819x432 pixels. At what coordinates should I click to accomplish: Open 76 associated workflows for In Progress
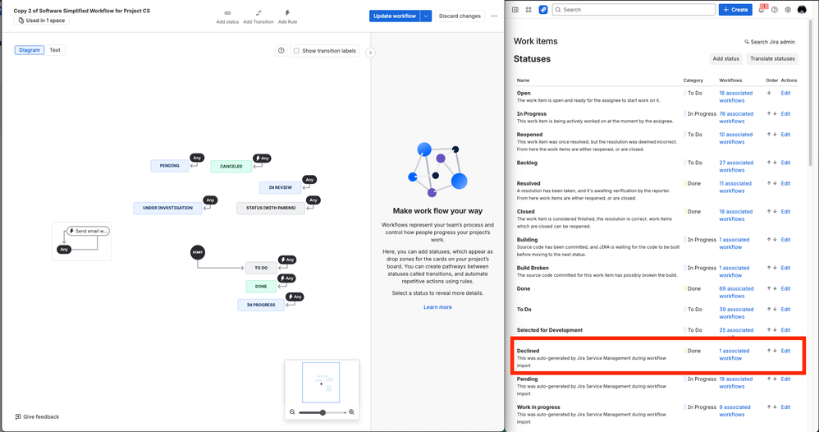[x=736, y=117]
